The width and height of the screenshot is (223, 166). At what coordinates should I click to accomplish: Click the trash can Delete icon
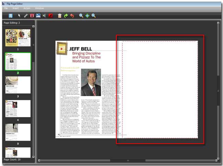point(60,15)
